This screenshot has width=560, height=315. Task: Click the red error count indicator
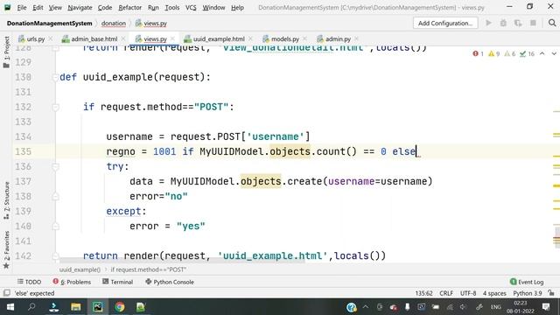[478, 54]
